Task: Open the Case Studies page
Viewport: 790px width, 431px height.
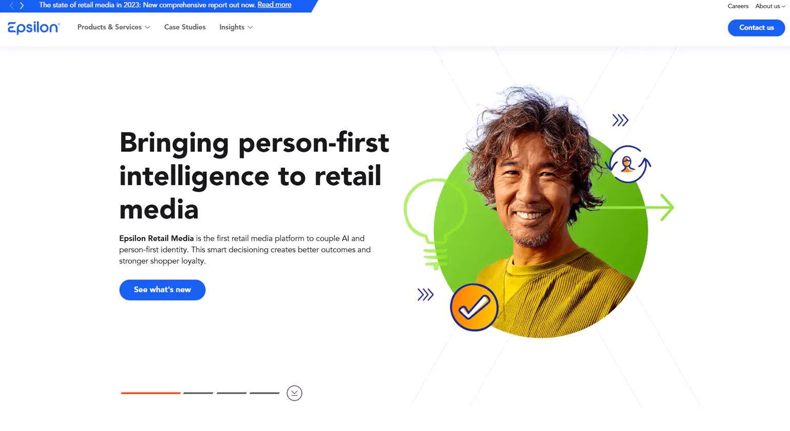Action: coord(185,27)
